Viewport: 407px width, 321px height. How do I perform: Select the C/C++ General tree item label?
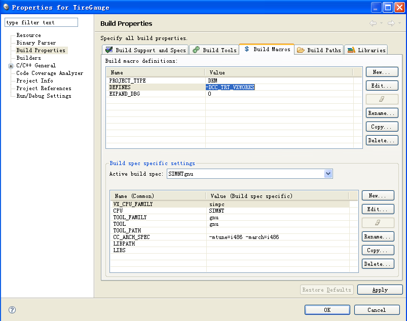tap(36, 65)
